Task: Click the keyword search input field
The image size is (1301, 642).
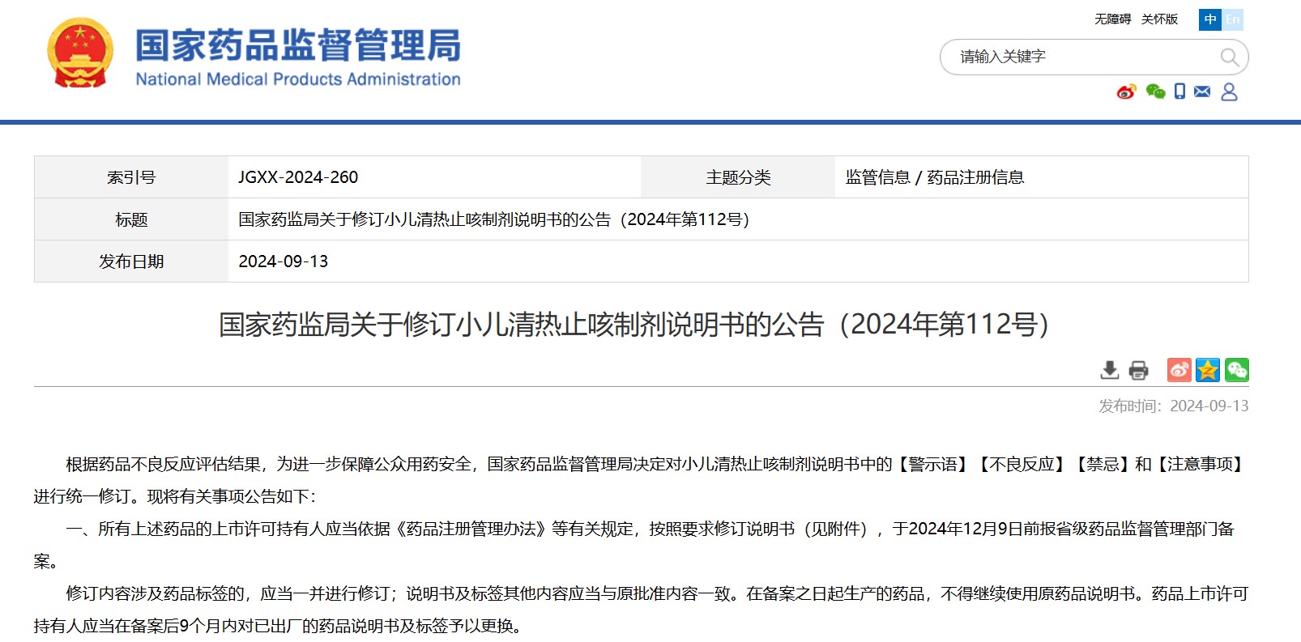Action: pos(1077,57)
